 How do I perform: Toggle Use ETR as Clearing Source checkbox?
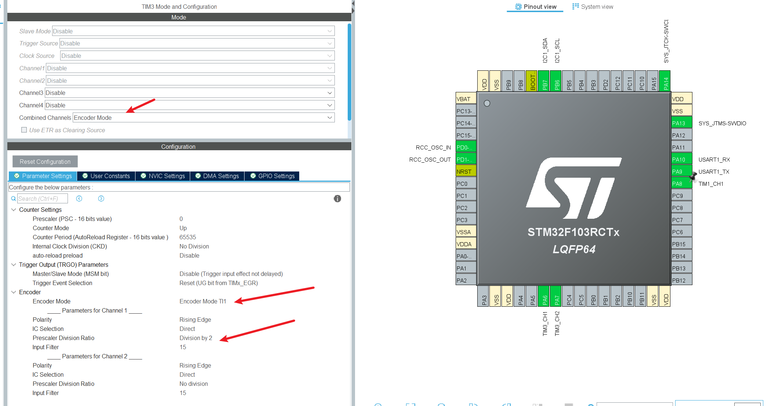coord(24,130)
